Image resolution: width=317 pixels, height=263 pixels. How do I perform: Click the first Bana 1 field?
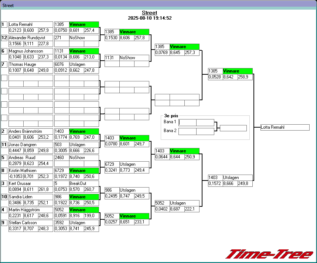tap(187, 122)
